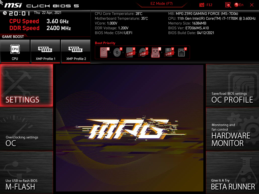This screenshot has height=194, width=259.
Task: Click the CPU Speed 3.60 GHz value
Action: pos(57,21)
